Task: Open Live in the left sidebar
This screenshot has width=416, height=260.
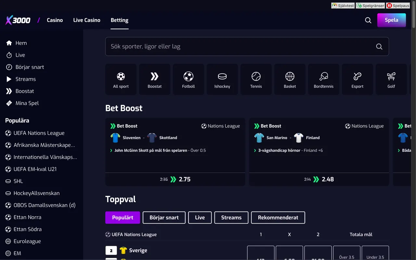Action: (x=16, y=55)
